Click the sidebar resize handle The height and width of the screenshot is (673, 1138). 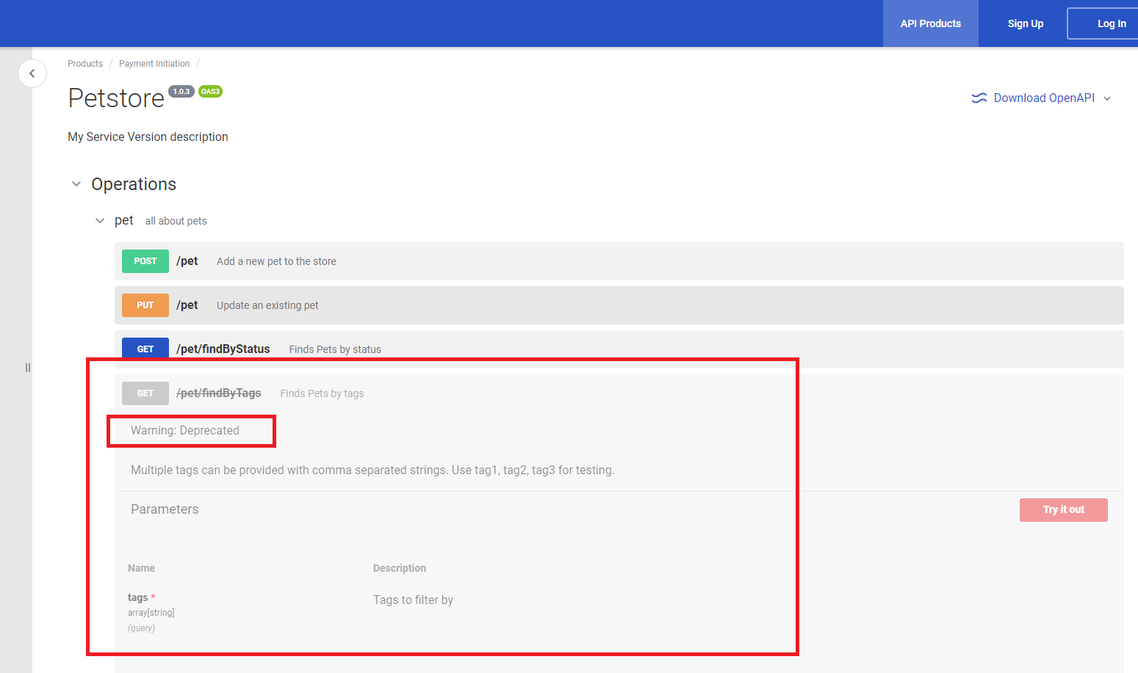[x=28, y=368]
